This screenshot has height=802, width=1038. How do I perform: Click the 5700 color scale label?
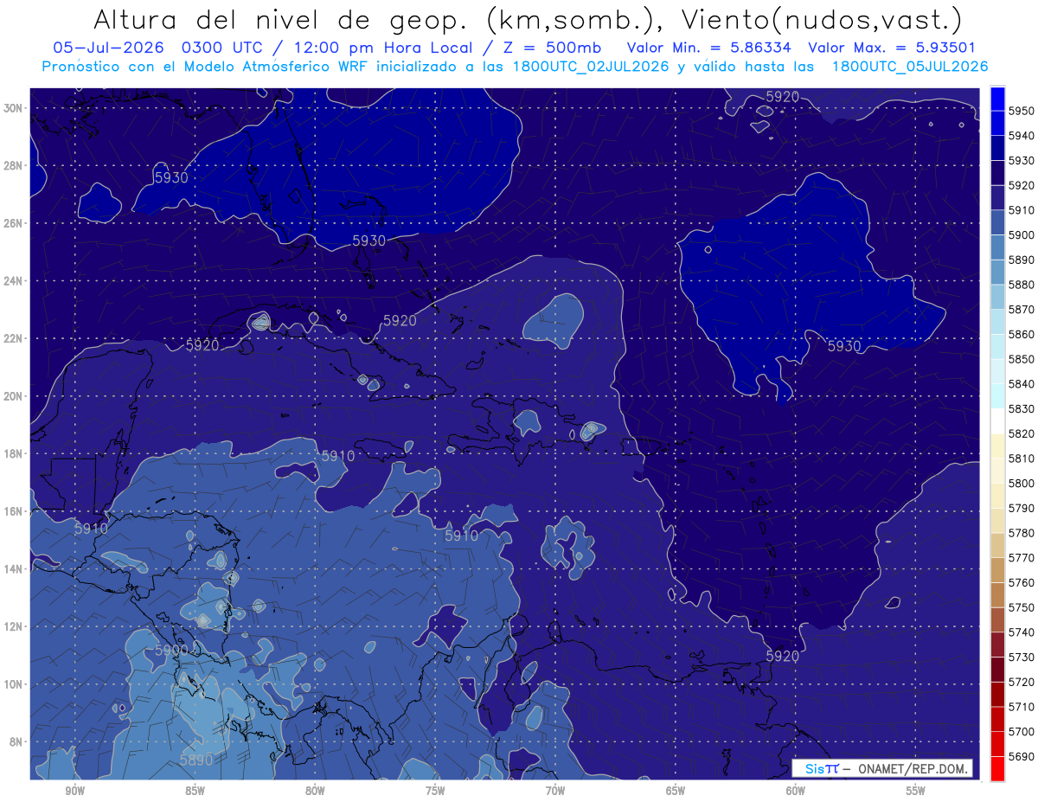click(1022, 731)
